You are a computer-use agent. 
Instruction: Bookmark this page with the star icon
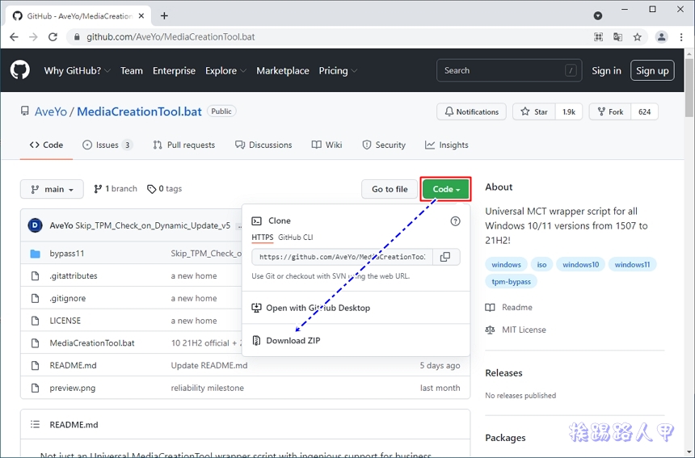coord(638,37)
